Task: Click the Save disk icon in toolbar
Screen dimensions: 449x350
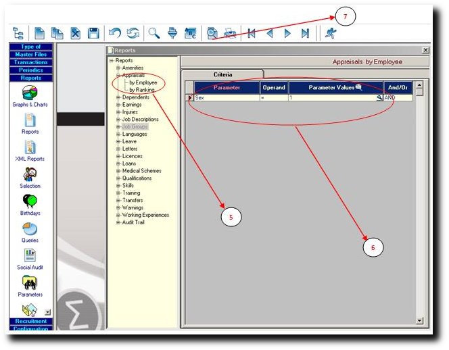Action: tap(93, 33)
